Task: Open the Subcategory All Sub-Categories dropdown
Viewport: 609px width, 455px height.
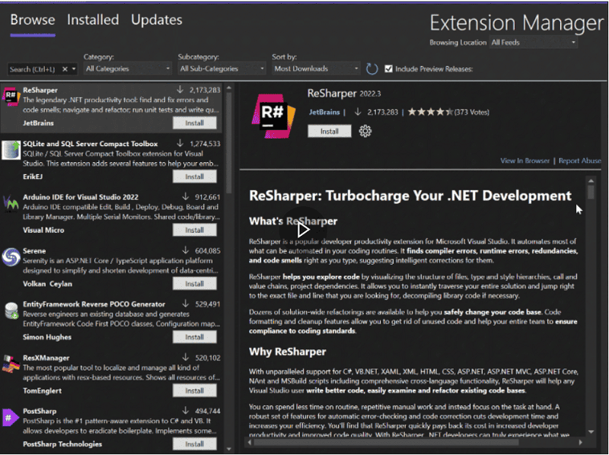Action: point(222,68)
